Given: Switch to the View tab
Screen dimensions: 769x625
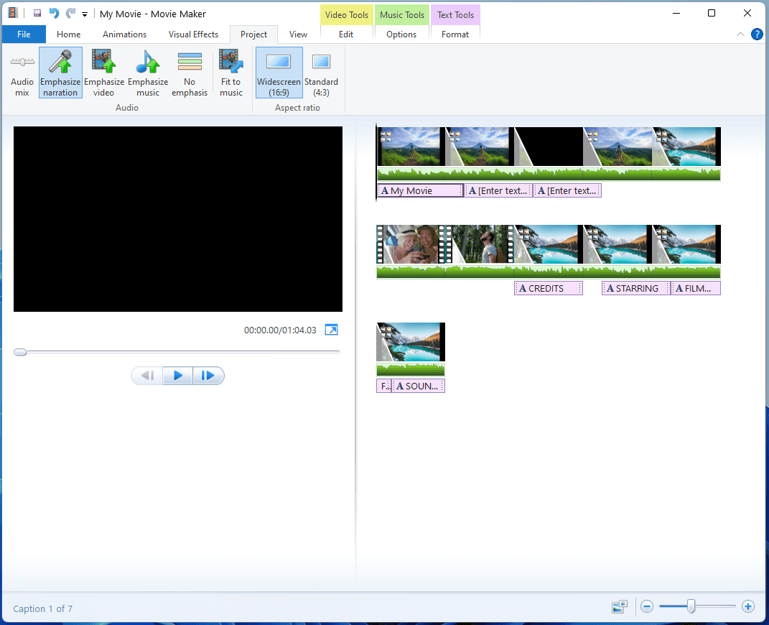Looking at the screenshot, I should click(x=298, y=34).
